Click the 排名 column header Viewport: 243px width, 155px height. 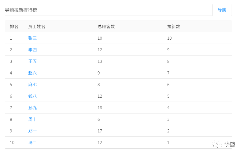pos(14,27)
